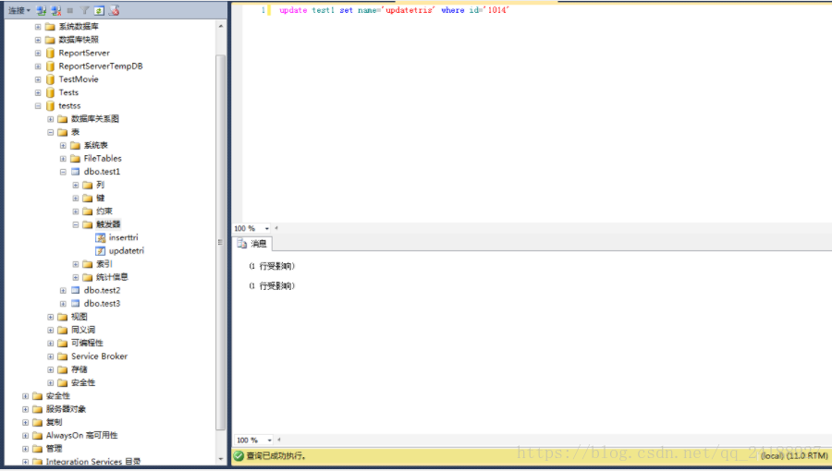Expand the dbo.test3 table node
Screen dimensions: 832x471
[63, 304]
